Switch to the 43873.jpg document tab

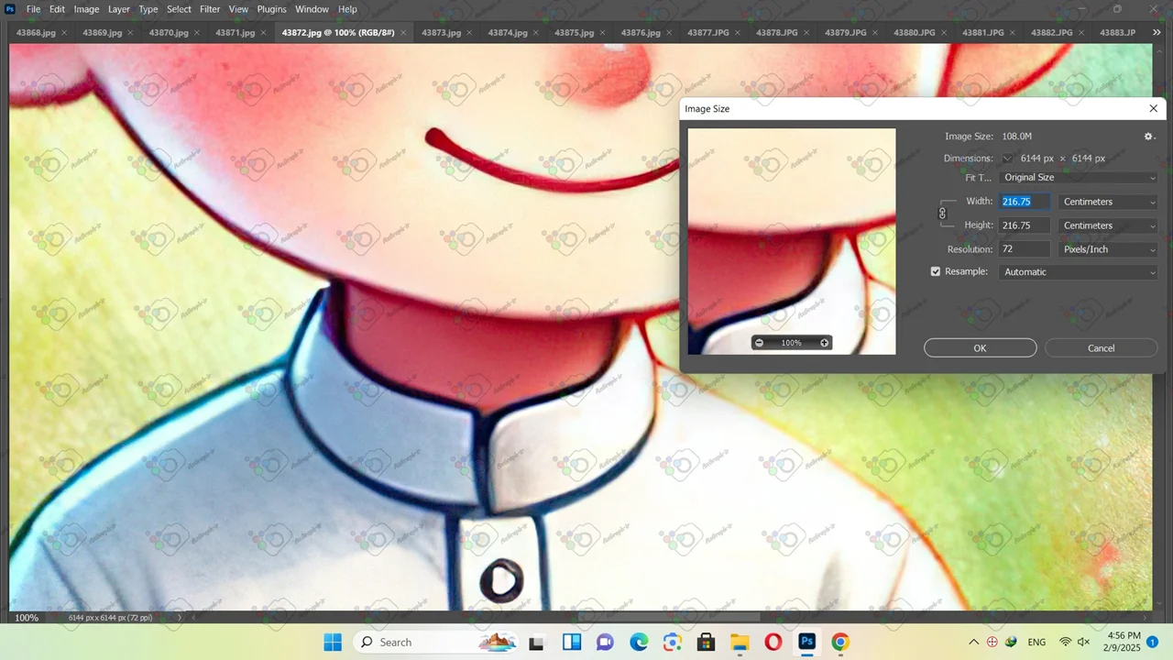point(441,32)
